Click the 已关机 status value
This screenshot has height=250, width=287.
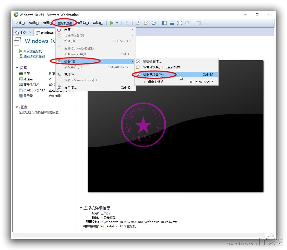click(x=105, y=213)
